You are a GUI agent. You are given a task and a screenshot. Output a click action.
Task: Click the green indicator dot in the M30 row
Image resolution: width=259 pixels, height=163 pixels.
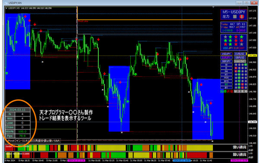click(x=239, y=78)
